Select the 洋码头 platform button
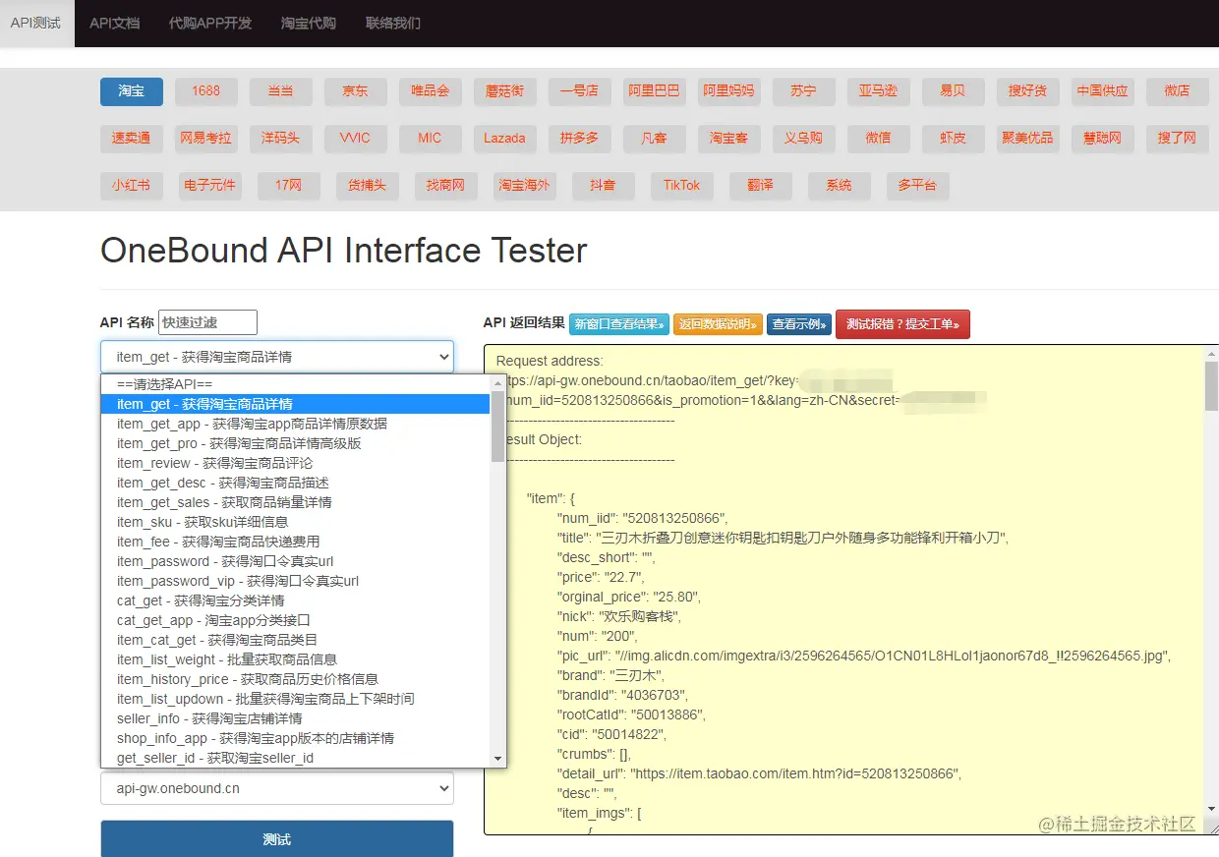 coord(281,139)
